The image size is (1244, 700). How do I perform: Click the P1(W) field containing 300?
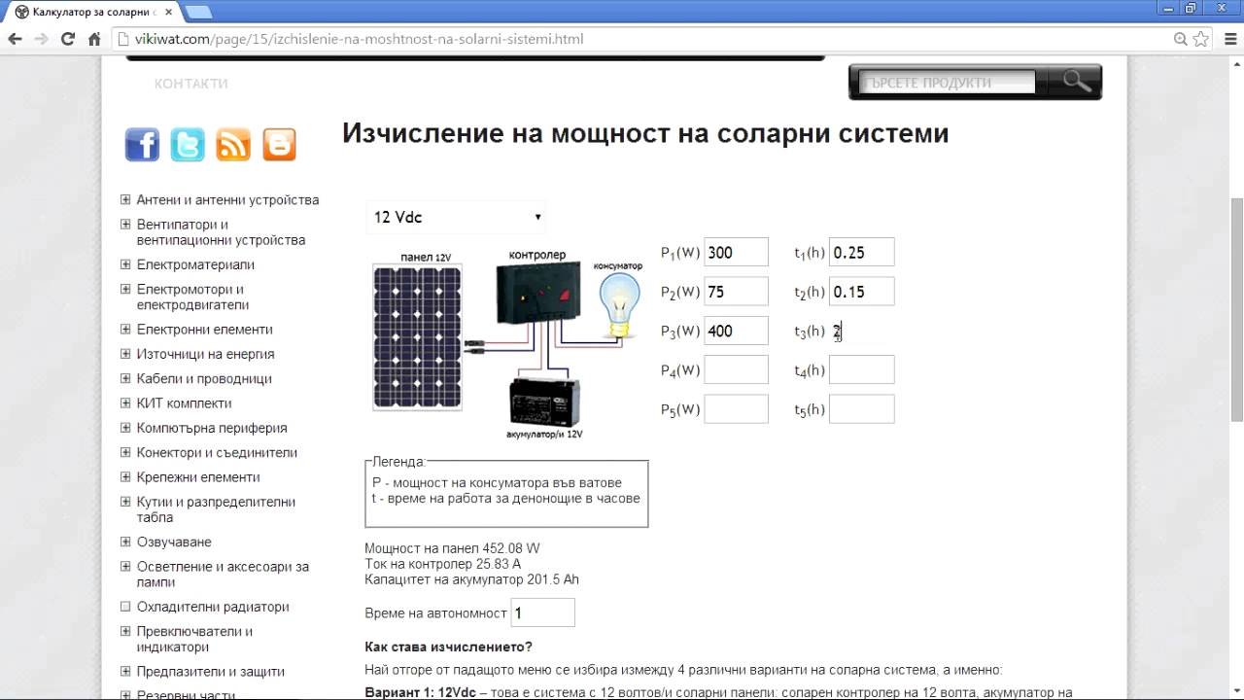pos(736,253)
